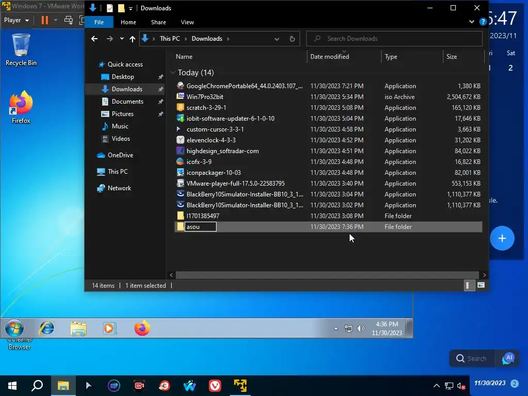The image size is (528, 396).
Task: Expand the ribbon using the chevron
Action: point(471,22)
